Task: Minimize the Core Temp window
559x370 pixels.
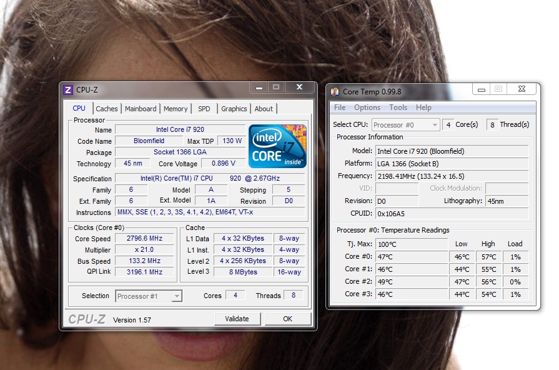Action: pos(482,89)
